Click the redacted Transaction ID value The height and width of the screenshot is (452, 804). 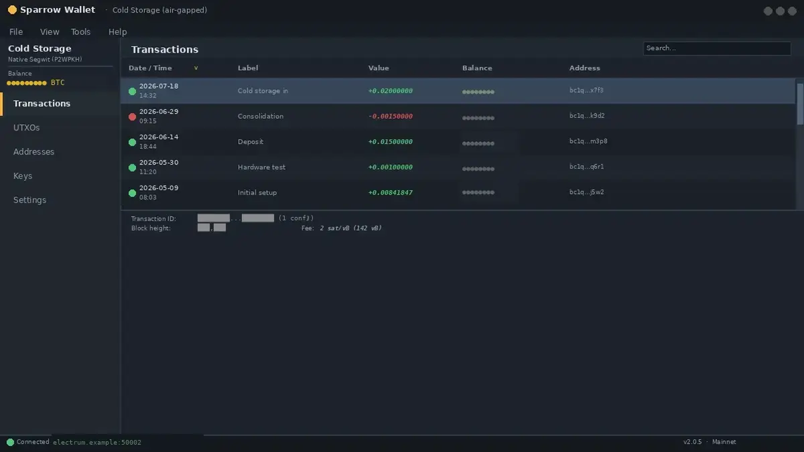(236, 218)
